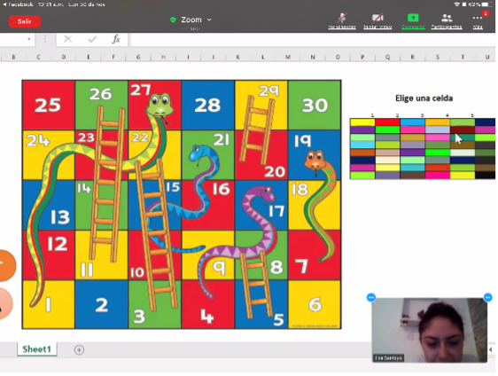Pick the cream-colored cell
Screen dimensions: 498x376
(x=387, y=160)
